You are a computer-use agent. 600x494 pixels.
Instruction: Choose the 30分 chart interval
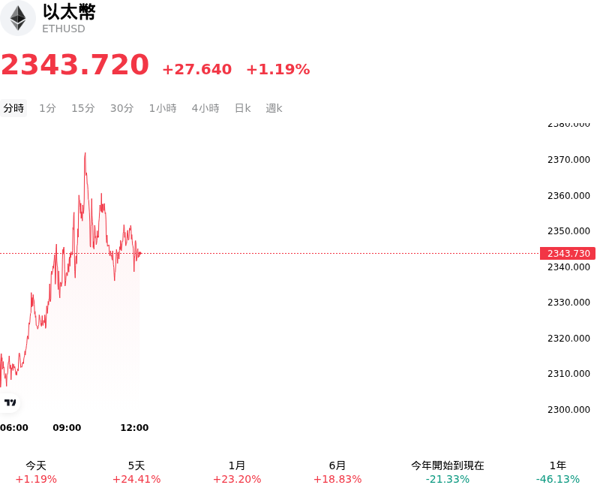coord(121,108)
